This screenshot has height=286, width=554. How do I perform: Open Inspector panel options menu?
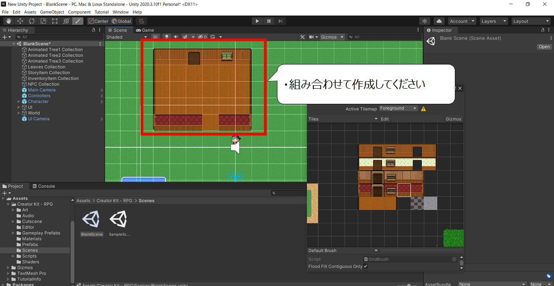(x=550, y=30)
